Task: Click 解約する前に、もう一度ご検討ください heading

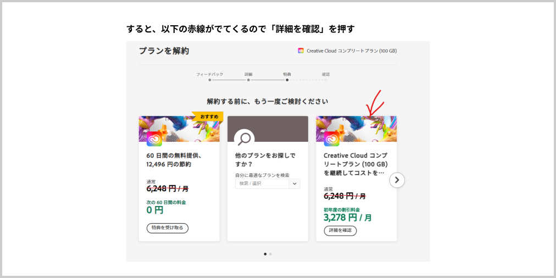Action: point(268,102)
